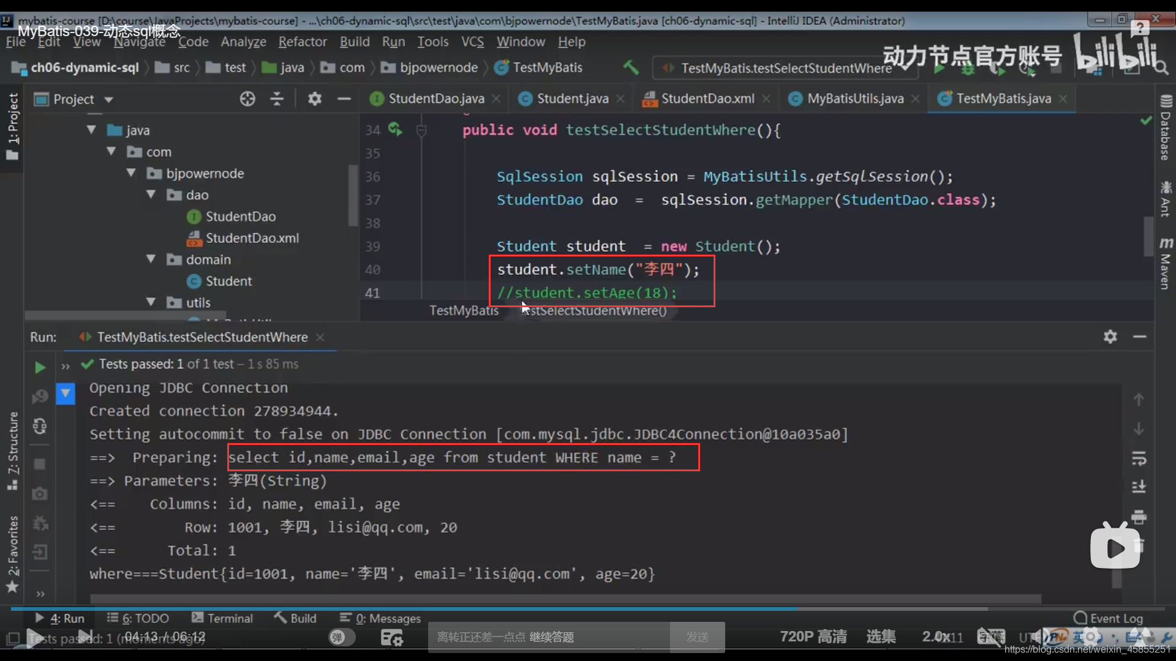Hide the Run panel with minus icon
The height and width of the screenshot is (661, 1176).
coord(1140,337)
